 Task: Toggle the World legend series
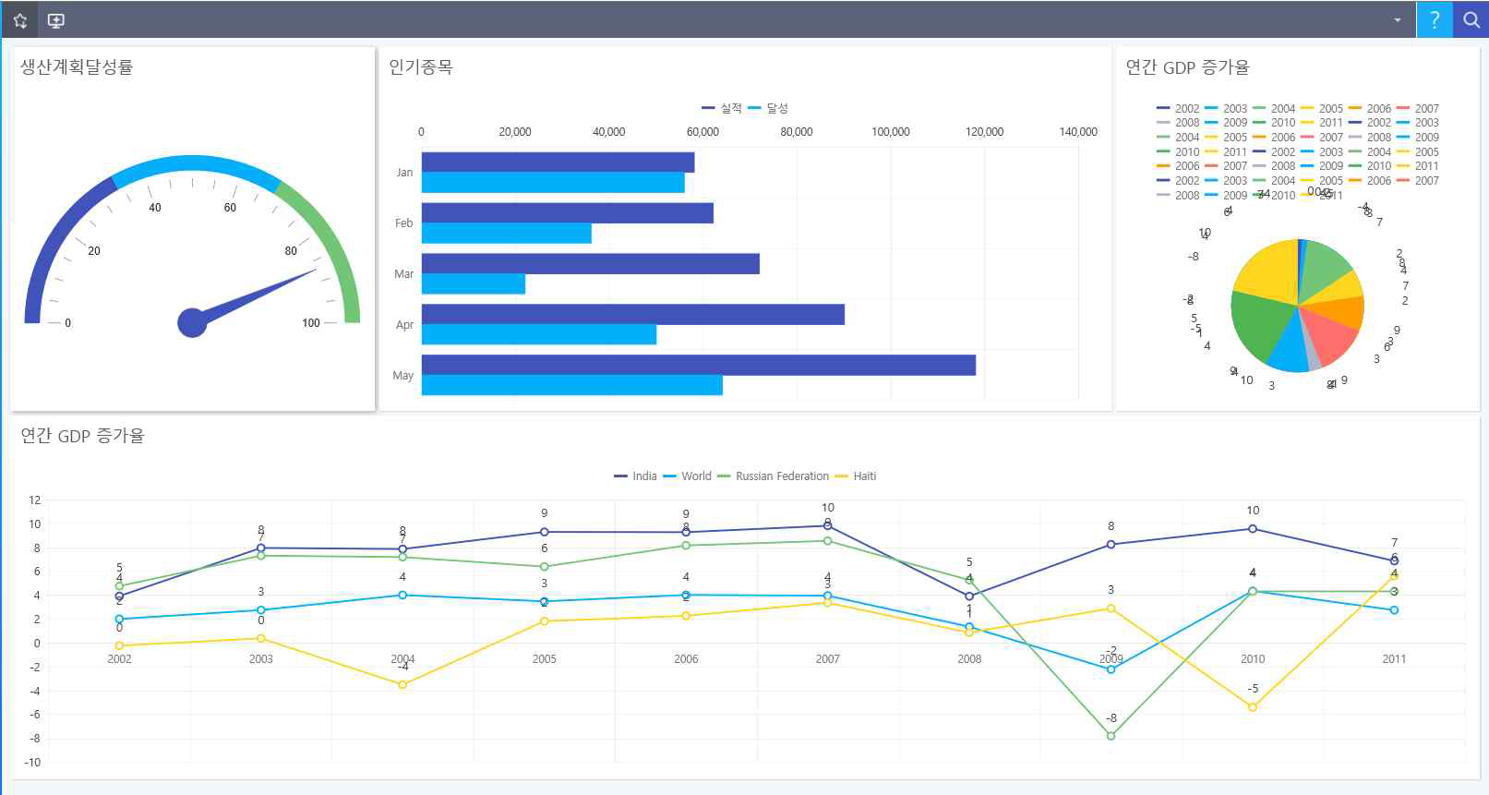point(687,476)
